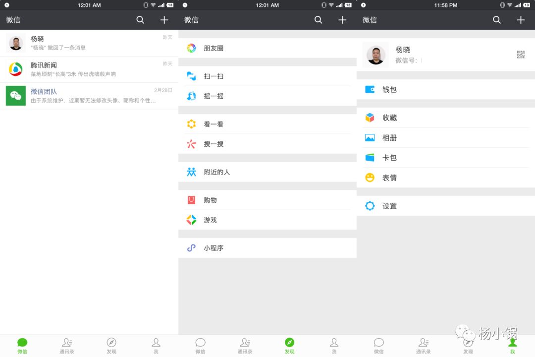The width and height of the screenshot is (535, 357).
Task: Open the chat with 杨晓
Action: (x=89, y=43)
